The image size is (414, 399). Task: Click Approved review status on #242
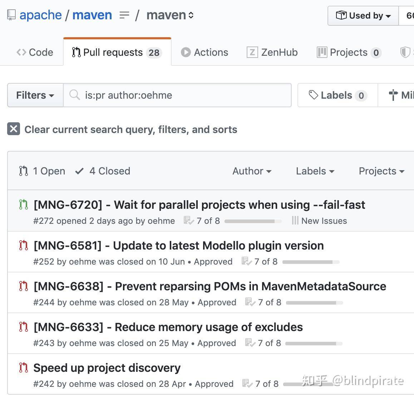click(214, 384)
